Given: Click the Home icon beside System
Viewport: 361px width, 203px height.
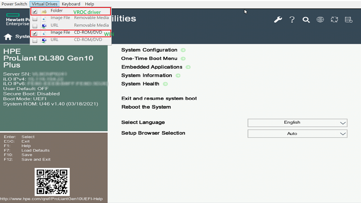Looking at the screenshot, I should tap(8, 37).
